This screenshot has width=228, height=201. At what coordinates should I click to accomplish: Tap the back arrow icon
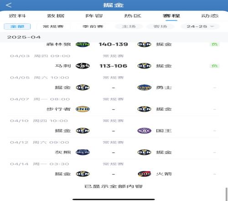tap(9, 5)
